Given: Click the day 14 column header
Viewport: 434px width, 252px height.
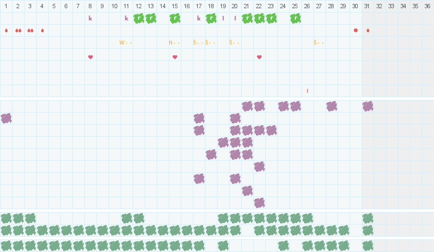Looking at the screenshot, I should pyautogui.click(x=163, y=6).
